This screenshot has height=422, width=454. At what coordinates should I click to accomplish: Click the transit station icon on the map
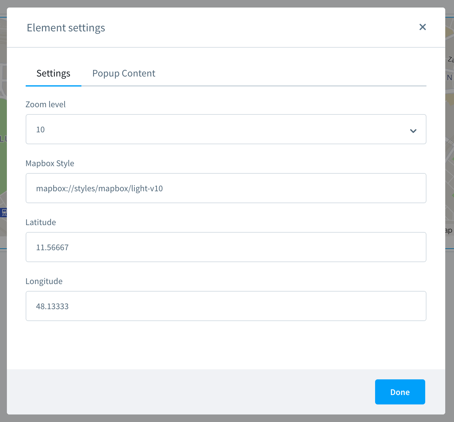click(4, 212)
